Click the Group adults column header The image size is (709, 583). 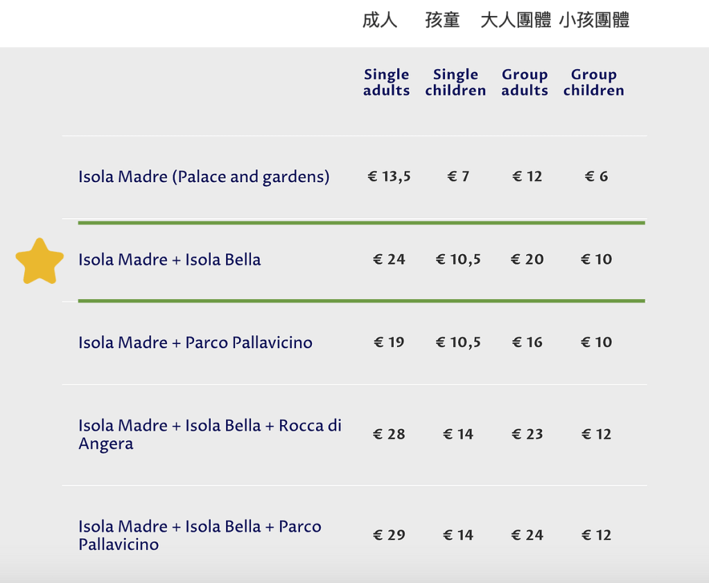point(525,82)
